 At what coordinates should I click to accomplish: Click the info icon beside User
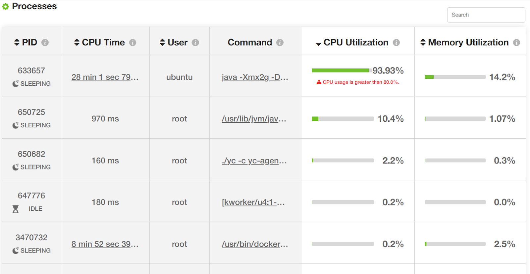195,43
